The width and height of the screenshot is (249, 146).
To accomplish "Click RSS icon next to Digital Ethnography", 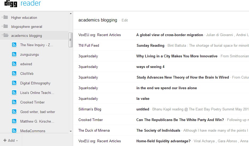I will point(14,83).
